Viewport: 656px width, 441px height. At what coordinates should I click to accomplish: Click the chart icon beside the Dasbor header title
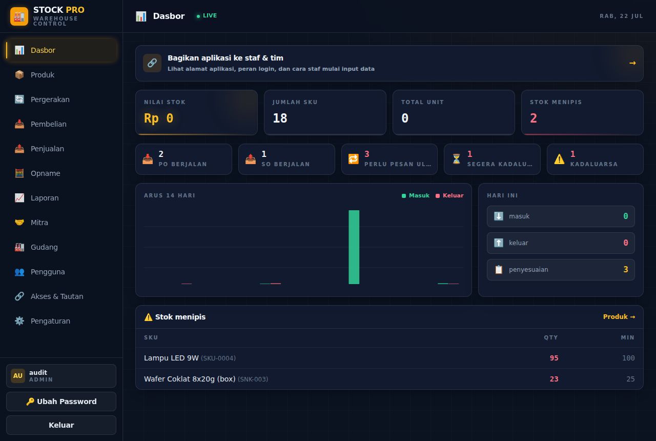click(141, 16)
